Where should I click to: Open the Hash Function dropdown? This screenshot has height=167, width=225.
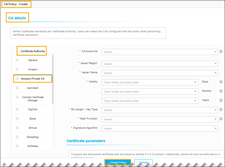coord(160,119)
